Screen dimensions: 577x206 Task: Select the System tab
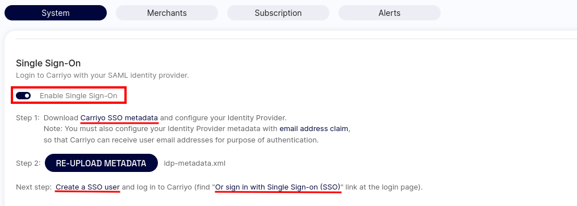coord(56,13)
